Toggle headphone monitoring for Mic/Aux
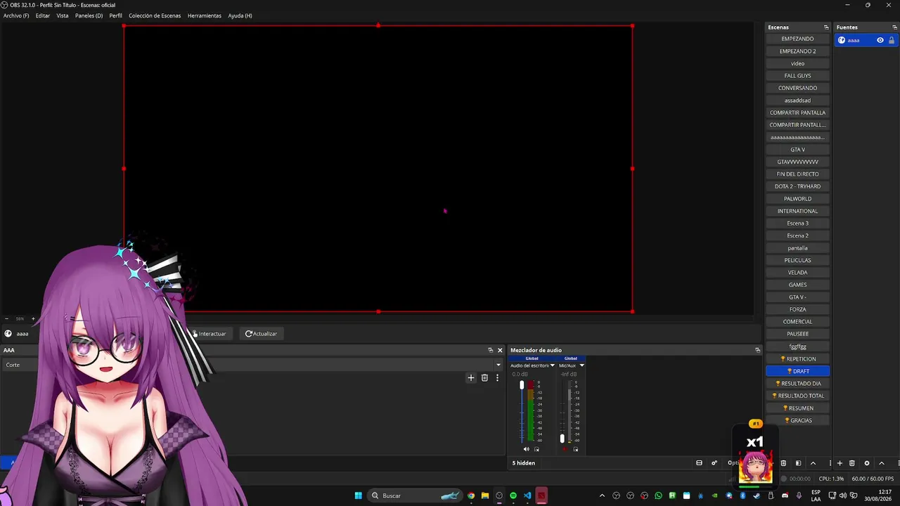The height and width of the screenshot is (506, 900). (575, 449)
